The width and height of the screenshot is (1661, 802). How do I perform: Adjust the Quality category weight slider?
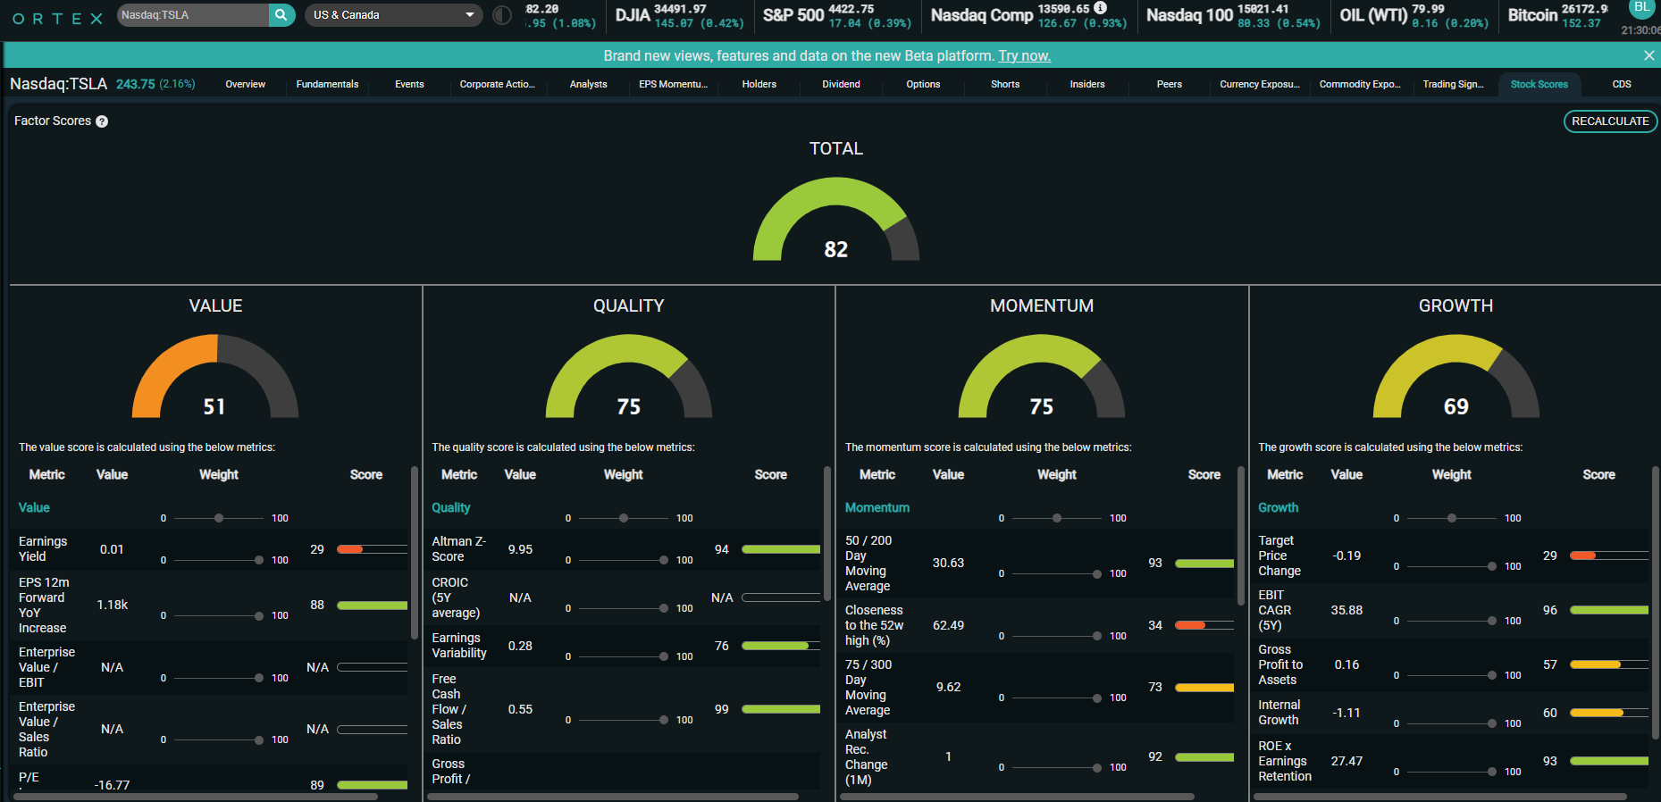(x=624, y=518)
